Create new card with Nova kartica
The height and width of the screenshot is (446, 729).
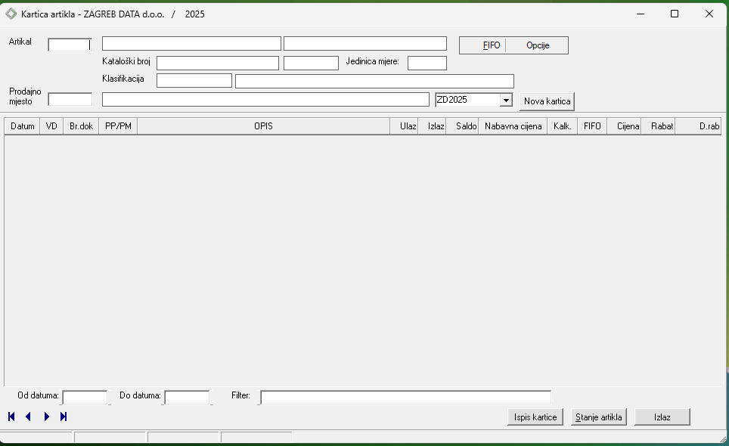(547, 101)
